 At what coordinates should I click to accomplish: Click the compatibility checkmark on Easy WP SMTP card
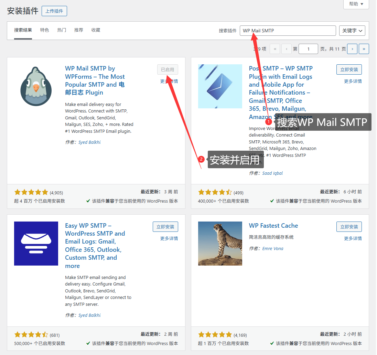[88, 343]
